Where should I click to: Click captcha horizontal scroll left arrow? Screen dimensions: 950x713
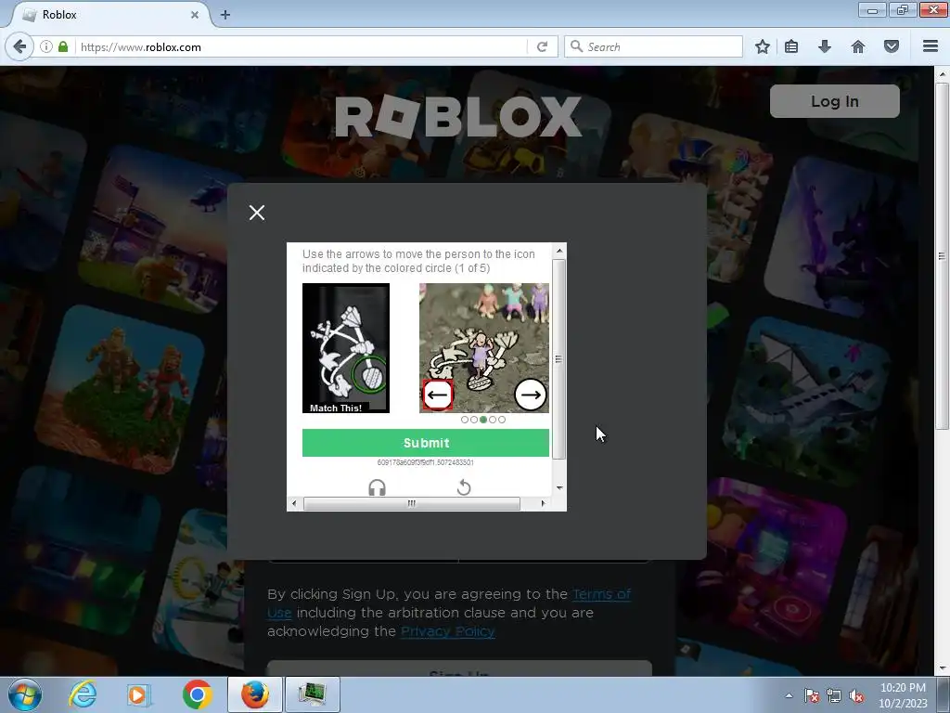tap(294, 503)
